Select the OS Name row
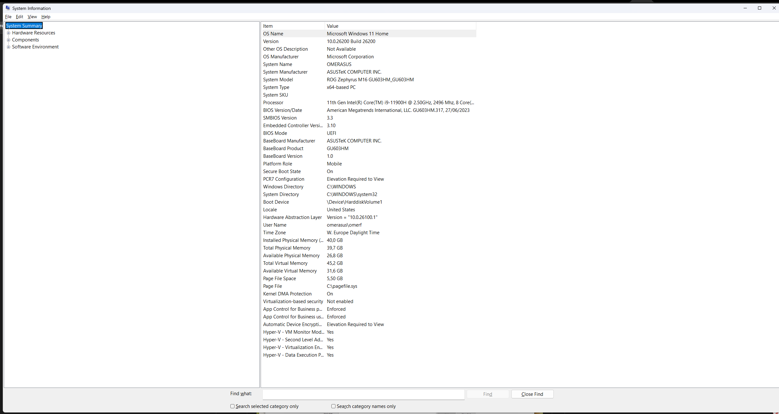 [x=369, y=34]
